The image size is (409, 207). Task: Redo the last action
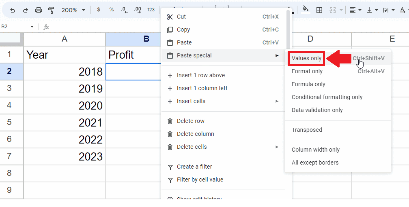[x=25, y=10]
